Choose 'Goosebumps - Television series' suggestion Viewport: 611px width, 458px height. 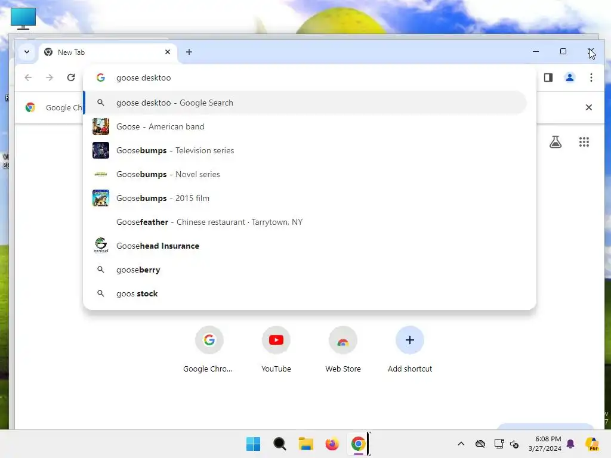pyautogui.click(x=305, y=150)
